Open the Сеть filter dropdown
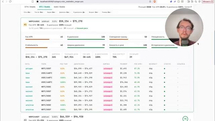215x121 pixels. [28, 12]
